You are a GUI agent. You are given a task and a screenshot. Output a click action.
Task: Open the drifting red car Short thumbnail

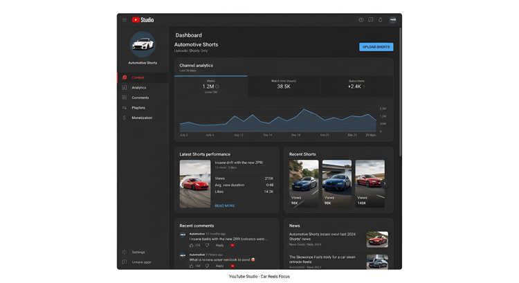(x=195, y=183)
